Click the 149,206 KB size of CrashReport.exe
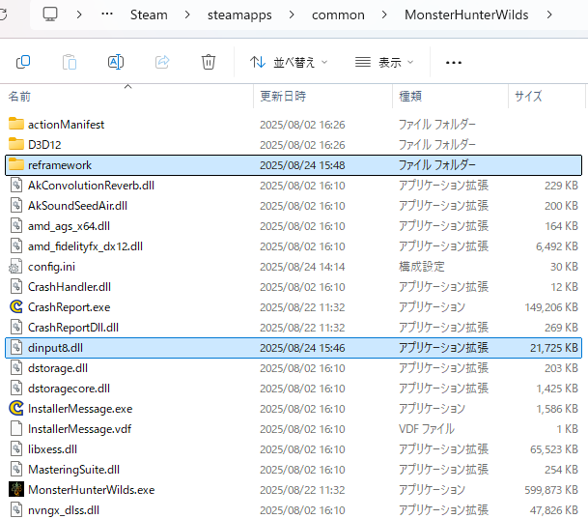The width and height of the screenshot is (588, 519). (551, 307)
